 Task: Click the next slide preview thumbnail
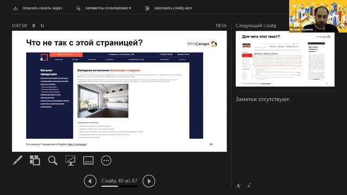(x=285, y=59)
